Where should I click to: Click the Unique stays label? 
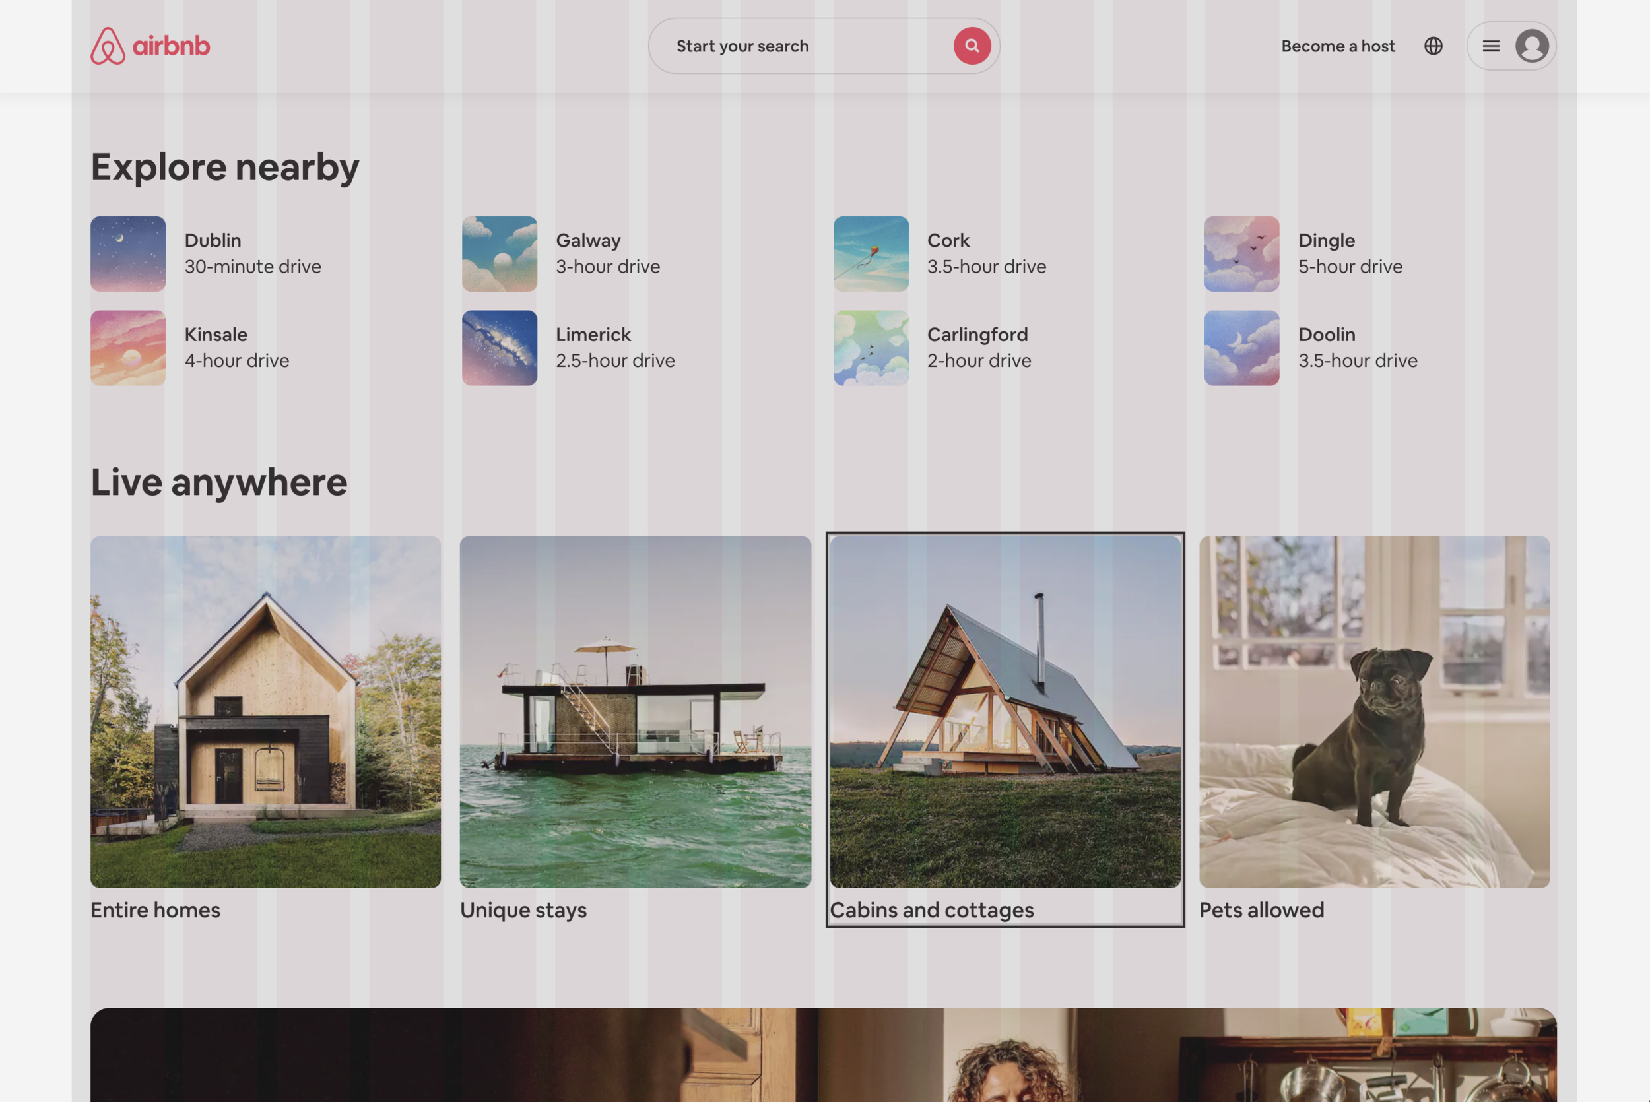(x=523, y=910)
